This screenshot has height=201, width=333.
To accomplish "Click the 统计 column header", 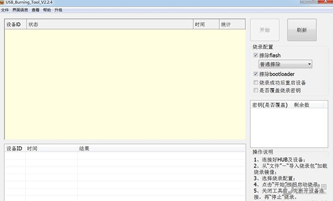I will pyautogui.click(x=233, y=24).
